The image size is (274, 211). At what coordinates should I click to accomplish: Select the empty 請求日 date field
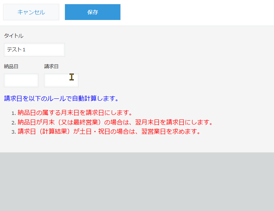(61, 80)
